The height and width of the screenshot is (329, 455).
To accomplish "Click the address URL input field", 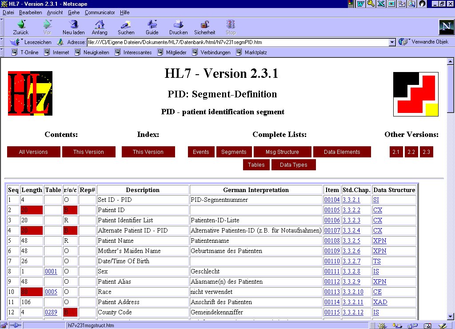I will pyautogui.click(x=237, y=42).
